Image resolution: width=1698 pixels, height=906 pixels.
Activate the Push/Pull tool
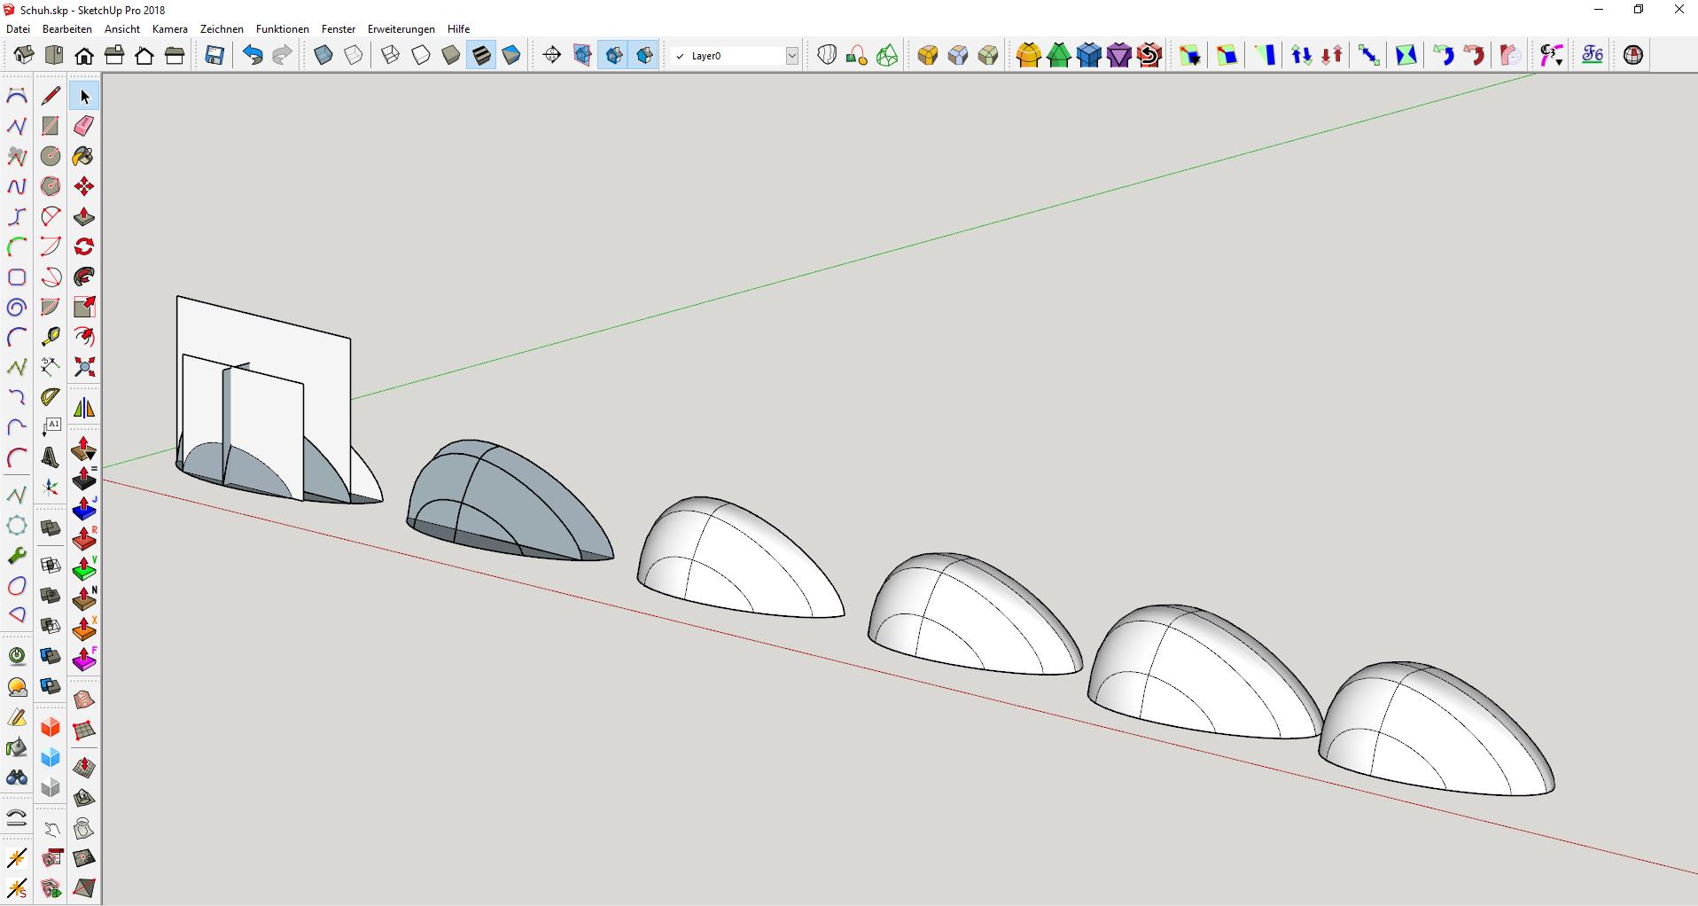pyautogui.click(x=84, y=216)
